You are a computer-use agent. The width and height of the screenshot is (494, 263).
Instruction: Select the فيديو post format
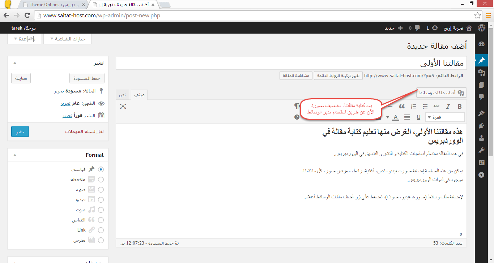(101, 199)
